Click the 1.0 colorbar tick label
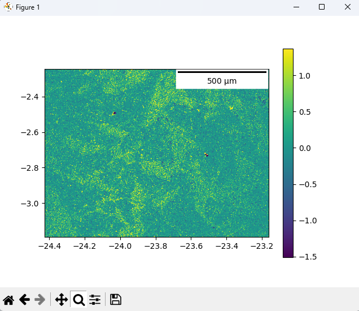This screenshot has height=311, width=359. coord(304,75)
